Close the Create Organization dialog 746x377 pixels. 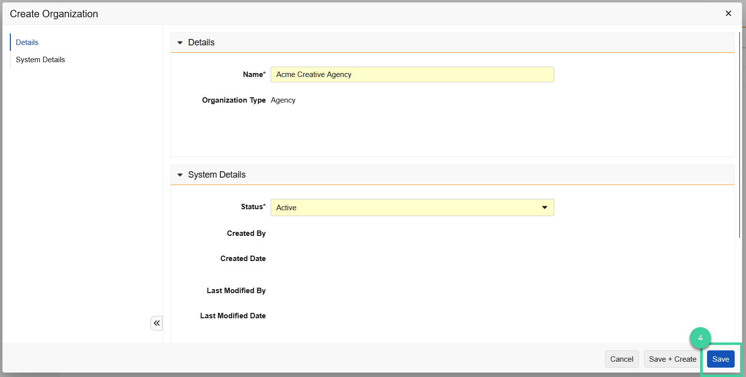728,13
